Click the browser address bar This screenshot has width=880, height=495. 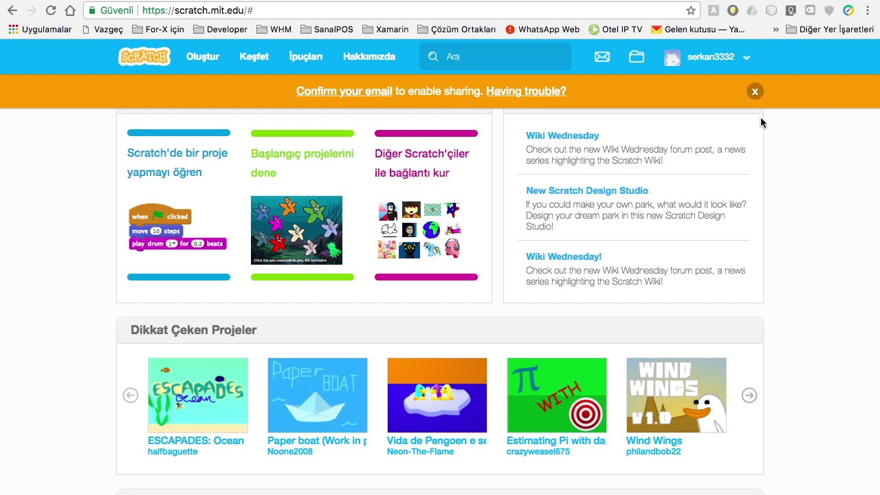(x=392, y=10)
